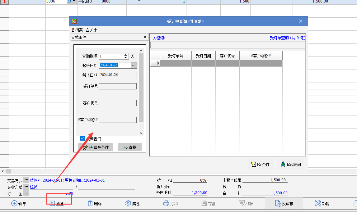Screen dimensions: 357x212
Task: Click the 删除 delete toolbar icon
Action: coord(90,204)
